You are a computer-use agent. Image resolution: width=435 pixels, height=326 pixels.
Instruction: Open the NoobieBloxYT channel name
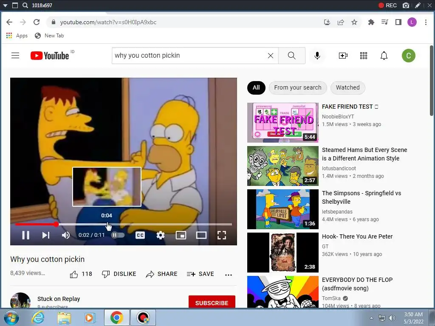tap(338, 117)
